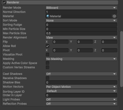Edit the Shadow Bias value field

(81, 82)
